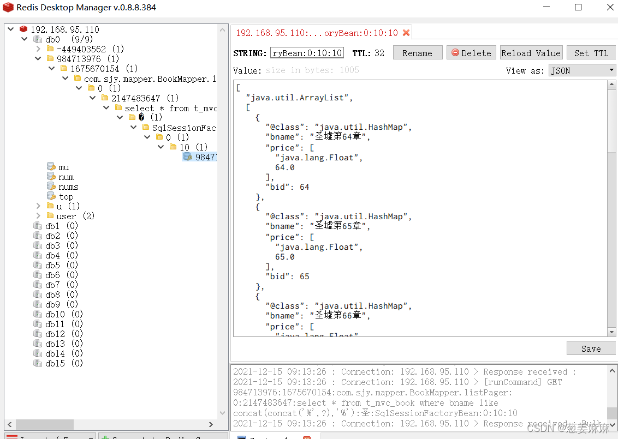618x439 pixels.
Task: Click the db5 database icon
Action: click(38, 265)
